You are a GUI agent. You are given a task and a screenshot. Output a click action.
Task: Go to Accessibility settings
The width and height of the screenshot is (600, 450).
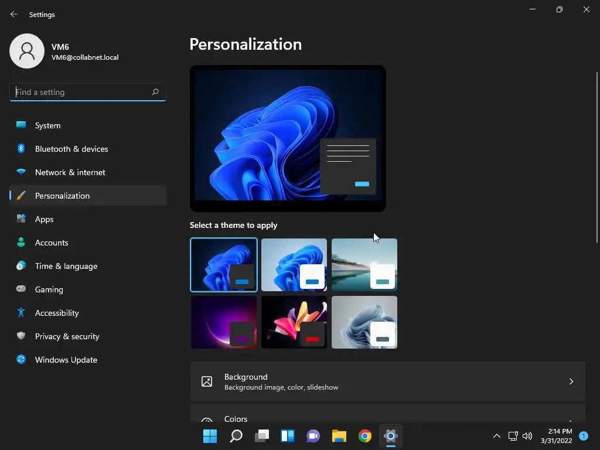88,313
